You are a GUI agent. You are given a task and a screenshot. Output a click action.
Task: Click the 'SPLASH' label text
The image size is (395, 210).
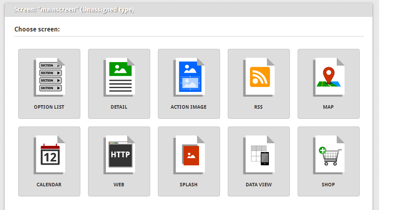[189, 184]
